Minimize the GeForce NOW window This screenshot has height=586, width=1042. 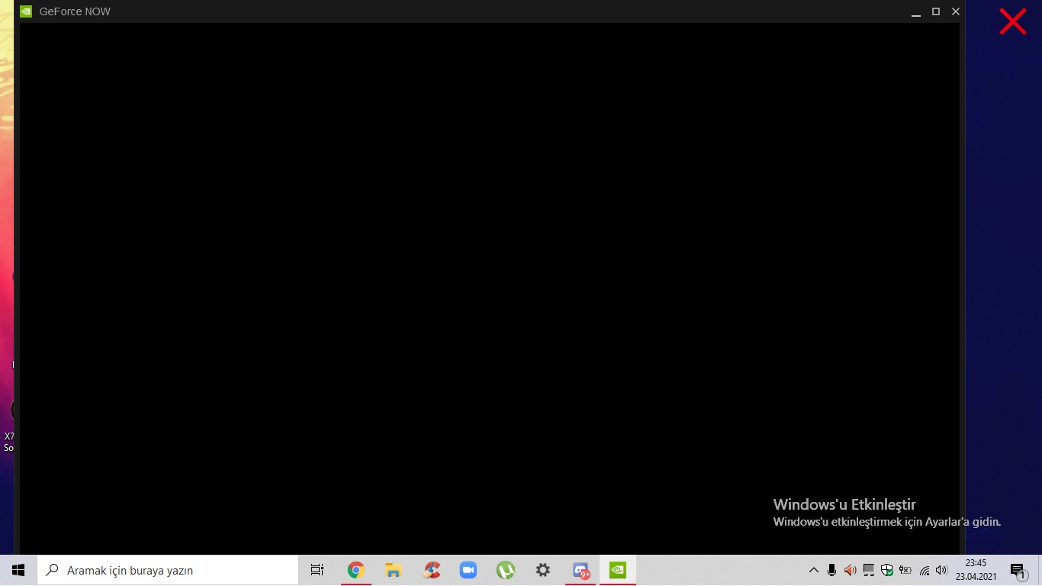[x=916, y=11]
